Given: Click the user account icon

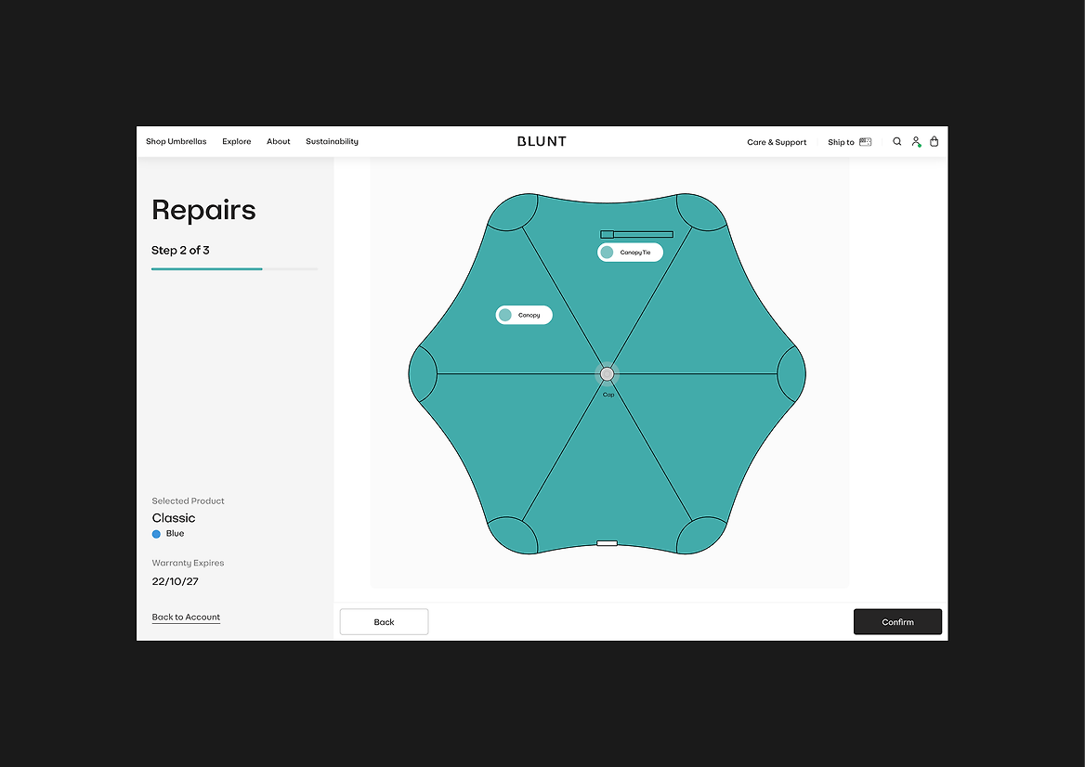Looking at the screenshot, I should click(916, 142).
